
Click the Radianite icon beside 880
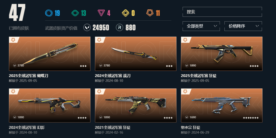pyautogui.click(x=120, y=27)
